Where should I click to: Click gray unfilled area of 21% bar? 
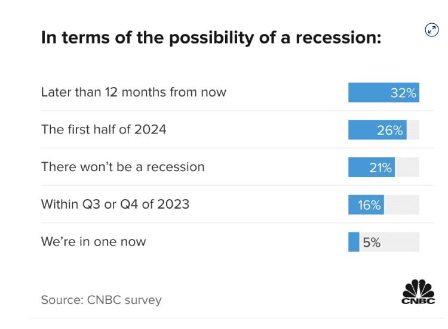click(x=407, y=167)
